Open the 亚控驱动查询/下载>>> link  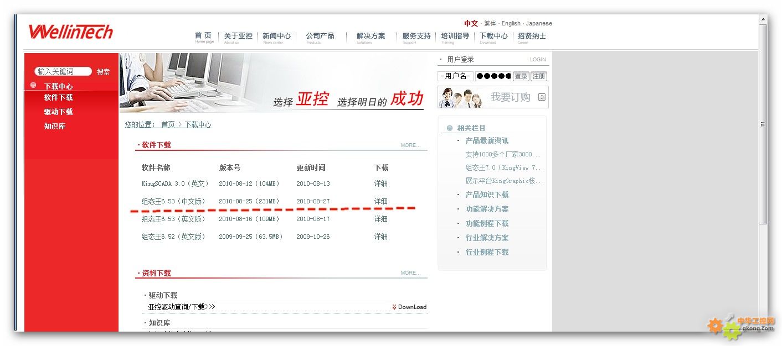coord(182,307)
